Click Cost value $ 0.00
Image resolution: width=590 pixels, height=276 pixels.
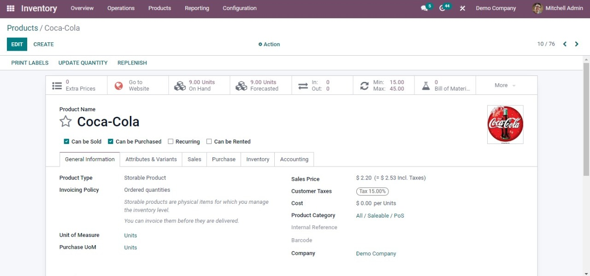click(x=364, y=203)
